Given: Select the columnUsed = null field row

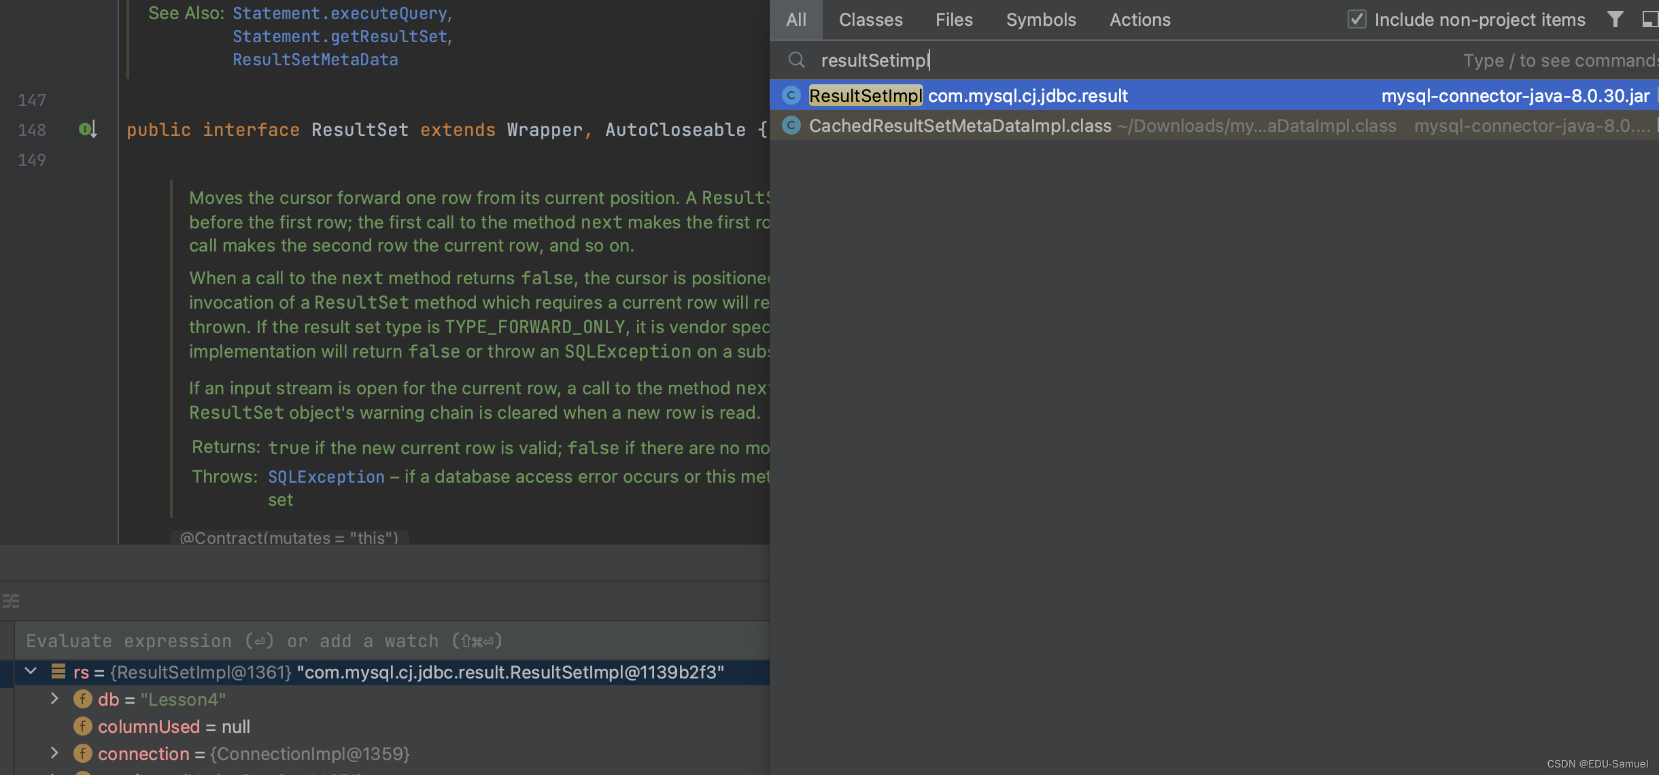Looking at the screenshot, I should 391,727.
